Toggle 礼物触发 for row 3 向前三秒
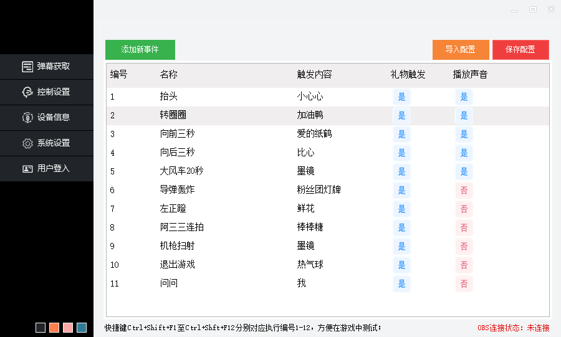The width and height of the screenshot is (561, 337). coord(401,135)
